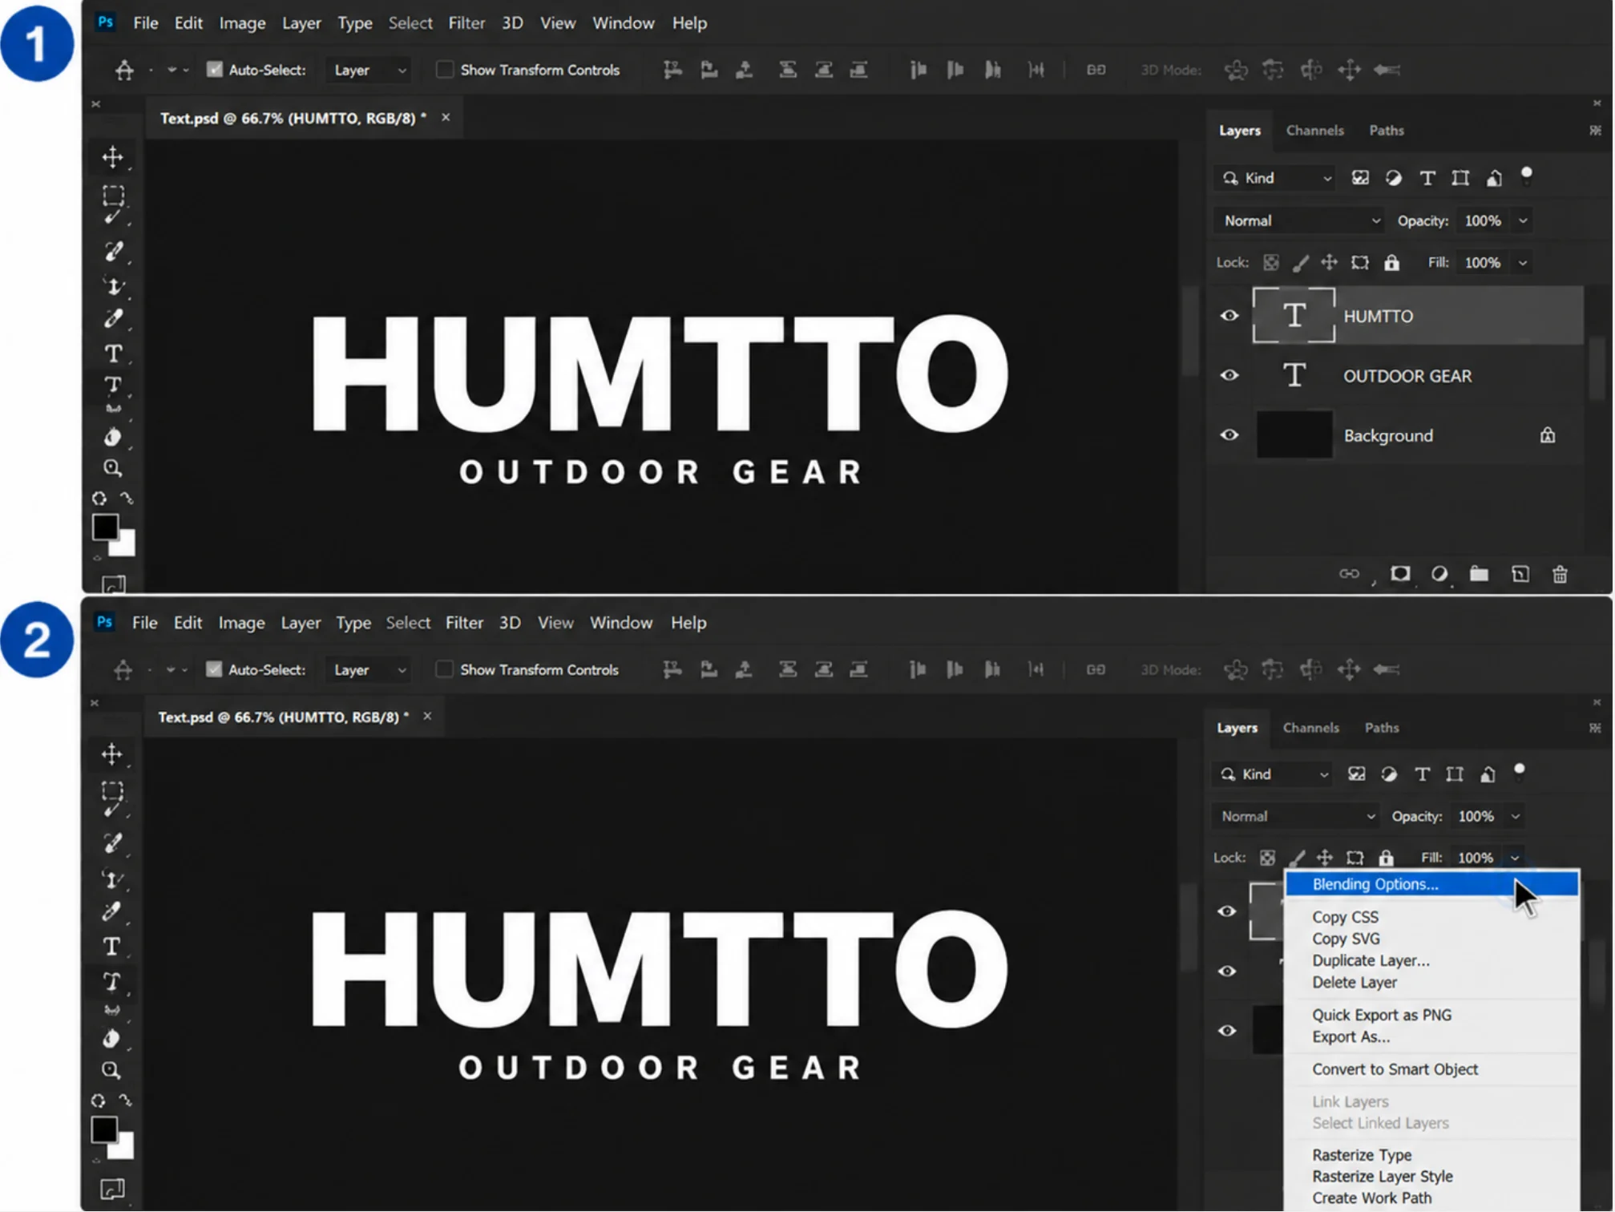Filter for type layers in top Layers panel
This screenshot has height=1212, width=1615.
[x=1427, y=178]
